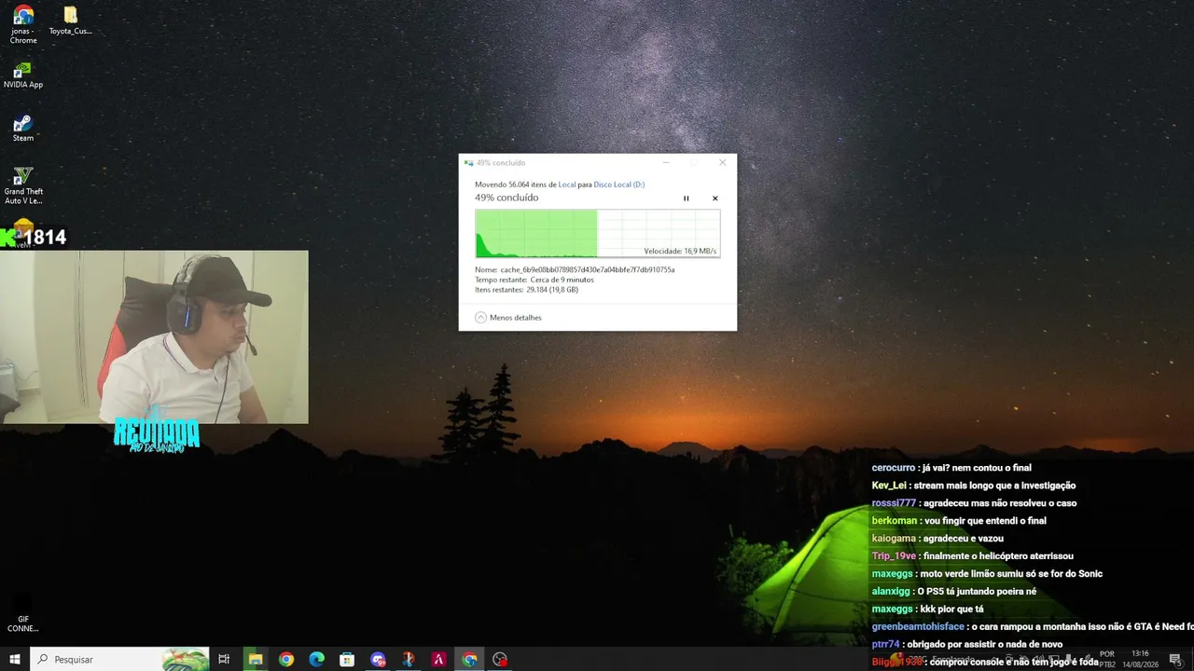
Task: Select the GIF CONNE... desktop file
Action: click(23, 613)
